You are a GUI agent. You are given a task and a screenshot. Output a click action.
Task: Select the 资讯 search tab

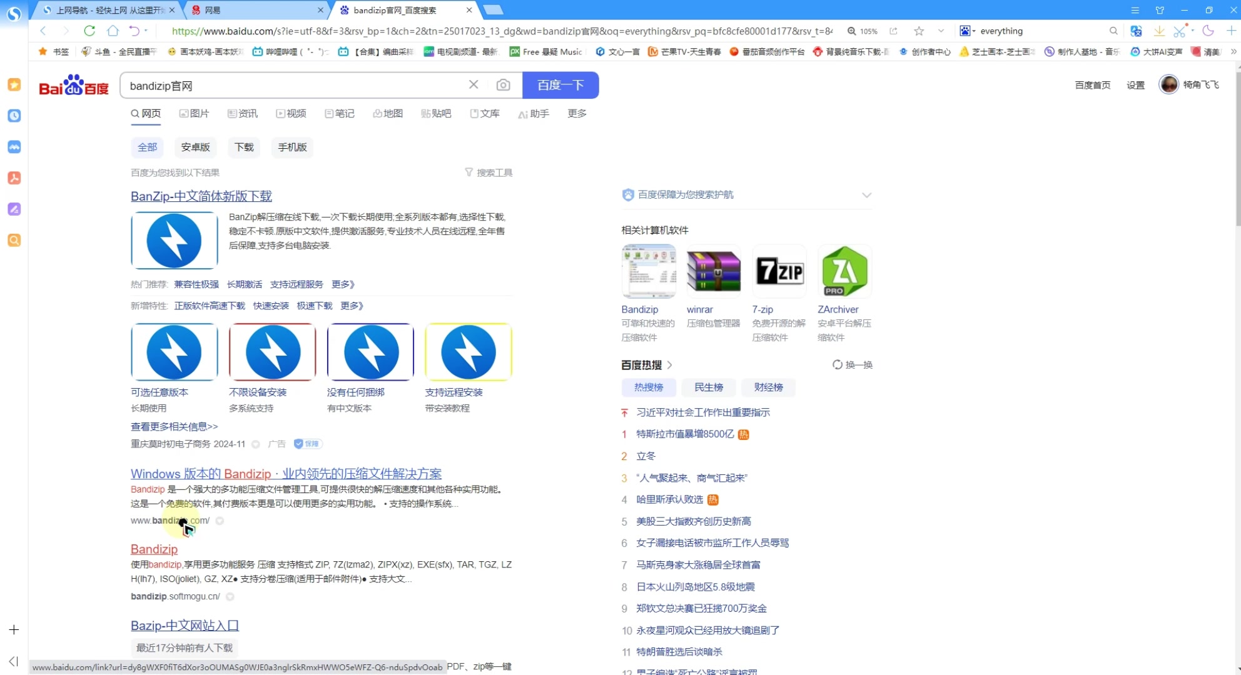243,113
